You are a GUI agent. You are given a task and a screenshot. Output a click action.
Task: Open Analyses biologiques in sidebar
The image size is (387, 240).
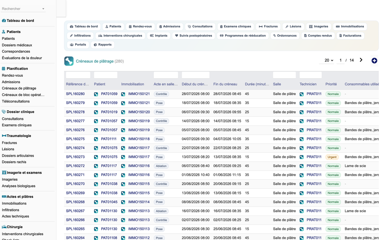pyautogui.click(x=19, y=186)
